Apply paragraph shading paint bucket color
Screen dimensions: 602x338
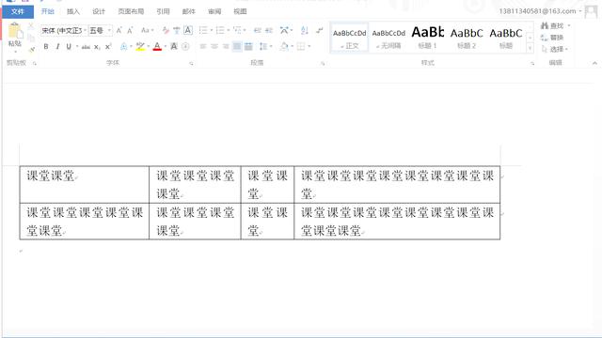coord(284,47)
